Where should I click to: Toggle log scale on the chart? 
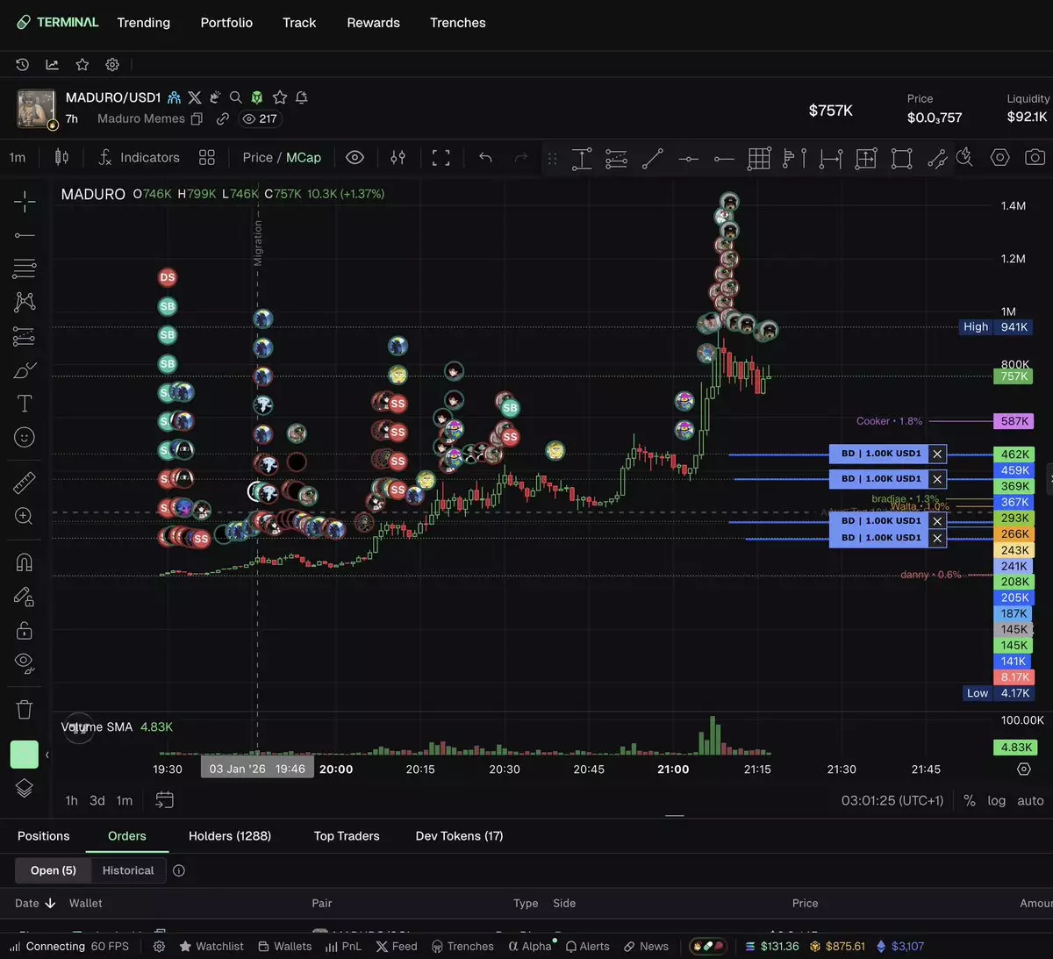[996, 800]
